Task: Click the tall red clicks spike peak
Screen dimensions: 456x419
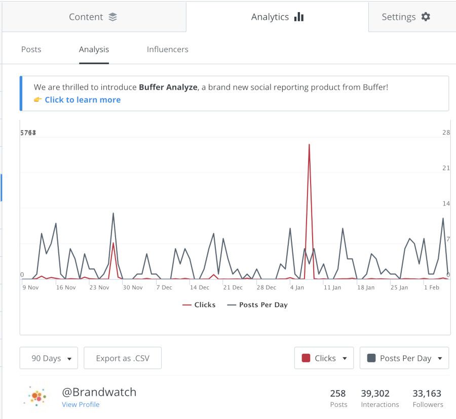Action: coord(309,145)
